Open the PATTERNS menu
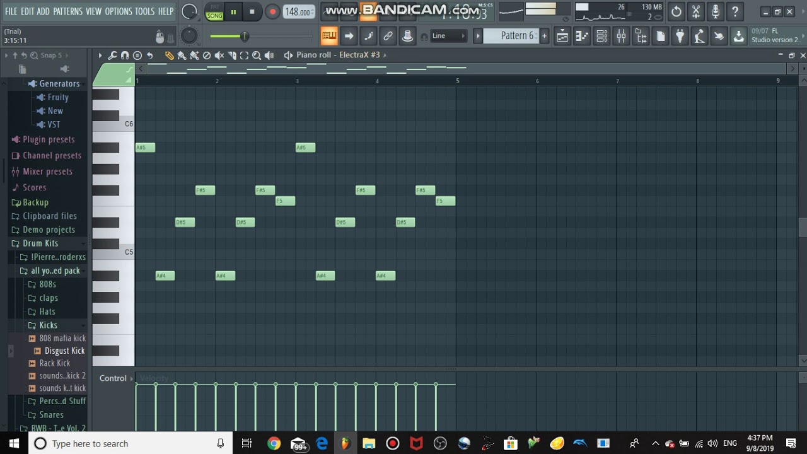 [67, 11]
